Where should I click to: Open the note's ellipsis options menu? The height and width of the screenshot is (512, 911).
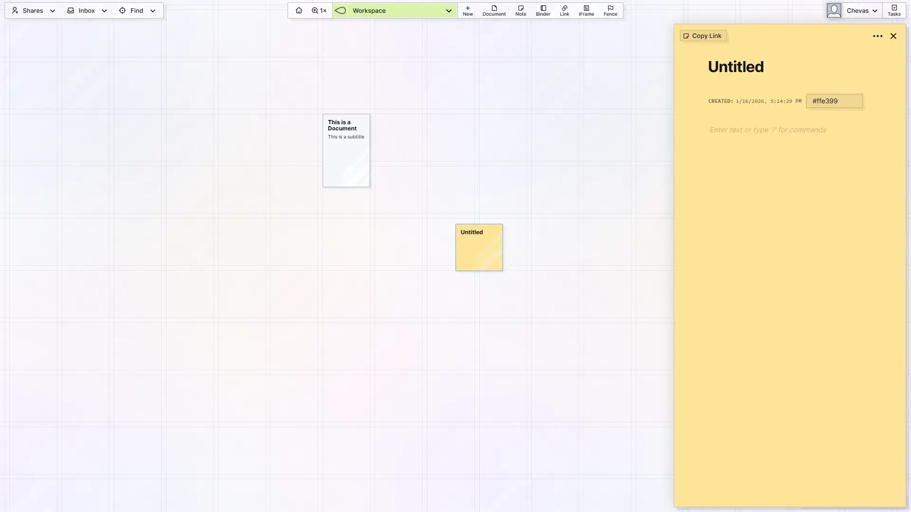point(878,36)
